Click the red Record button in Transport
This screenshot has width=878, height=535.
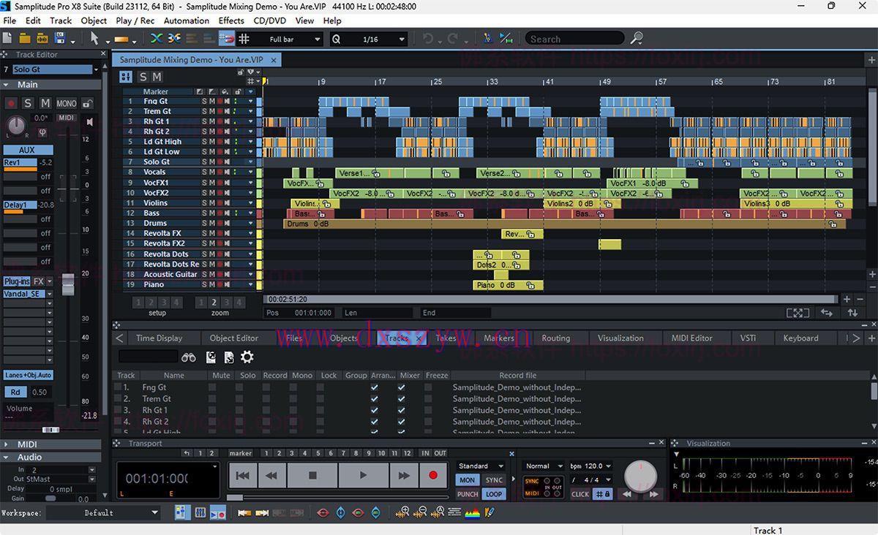pos(432,475)
